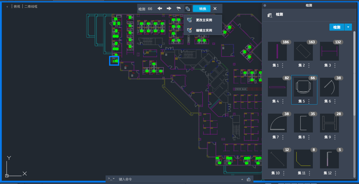Click the 键入命令 command input field
Image resolution: width=359 pixels, height=184 pixels.
[177, 179]
